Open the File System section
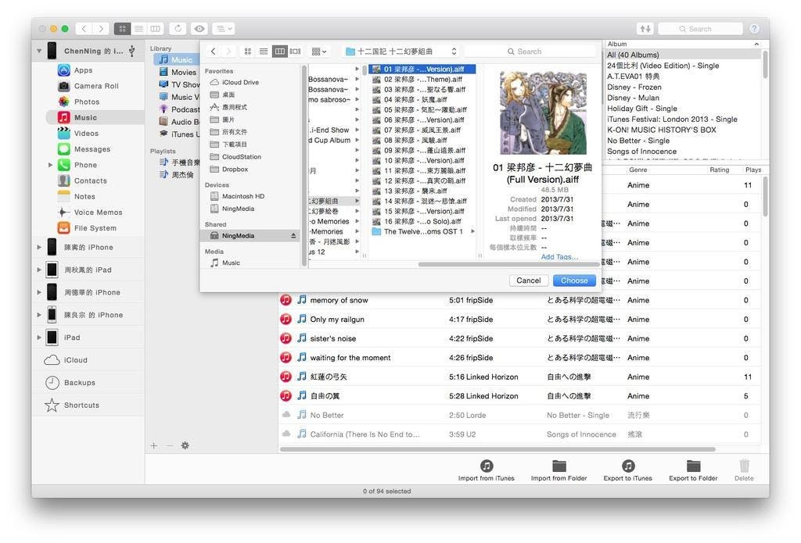Viewport: 801px width, 543px height. click(95, 228)
